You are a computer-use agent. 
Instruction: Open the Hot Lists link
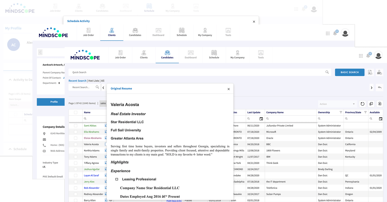94,81
